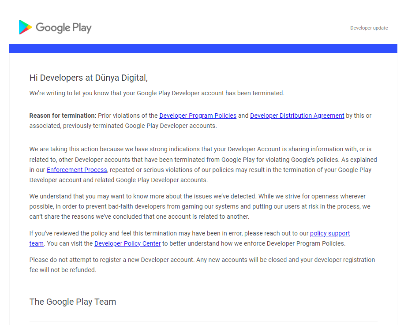The width and height of the screenshot is (419, 325).
Task: Open the Developer Distribution Agreement link
Action: click(x=297, y=116)
